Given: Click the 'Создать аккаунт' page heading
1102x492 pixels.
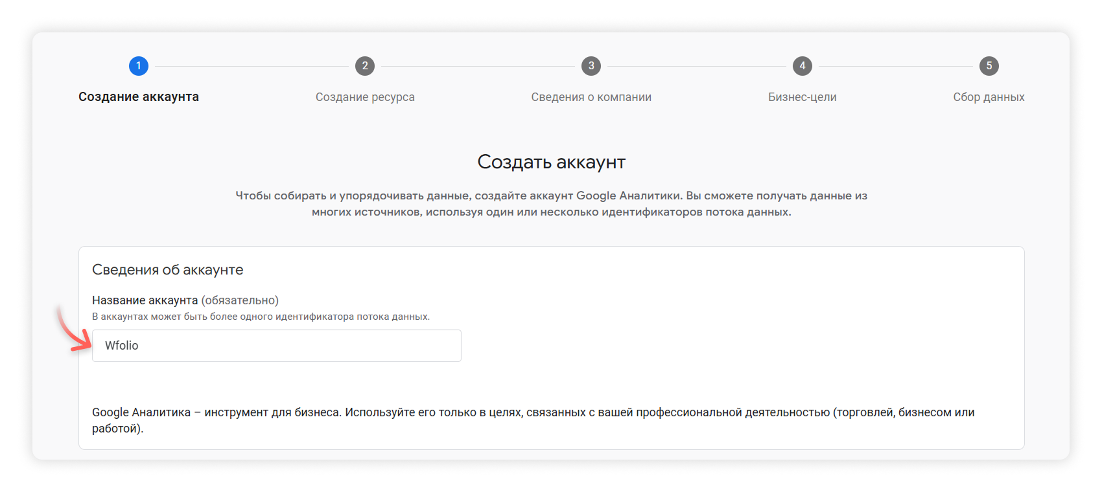Looking at the screenshot, I should [551, 162].
